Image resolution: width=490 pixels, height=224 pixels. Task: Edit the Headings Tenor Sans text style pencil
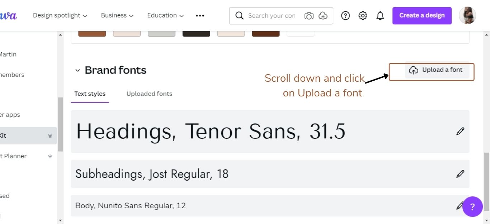coord(460,131)
